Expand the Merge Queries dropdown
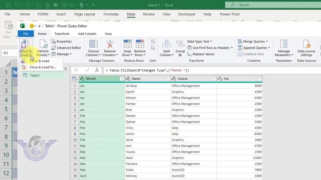 [x=267, y=41]
